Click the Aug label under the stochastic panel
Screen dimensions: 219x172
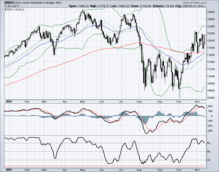tap(139, 170)
